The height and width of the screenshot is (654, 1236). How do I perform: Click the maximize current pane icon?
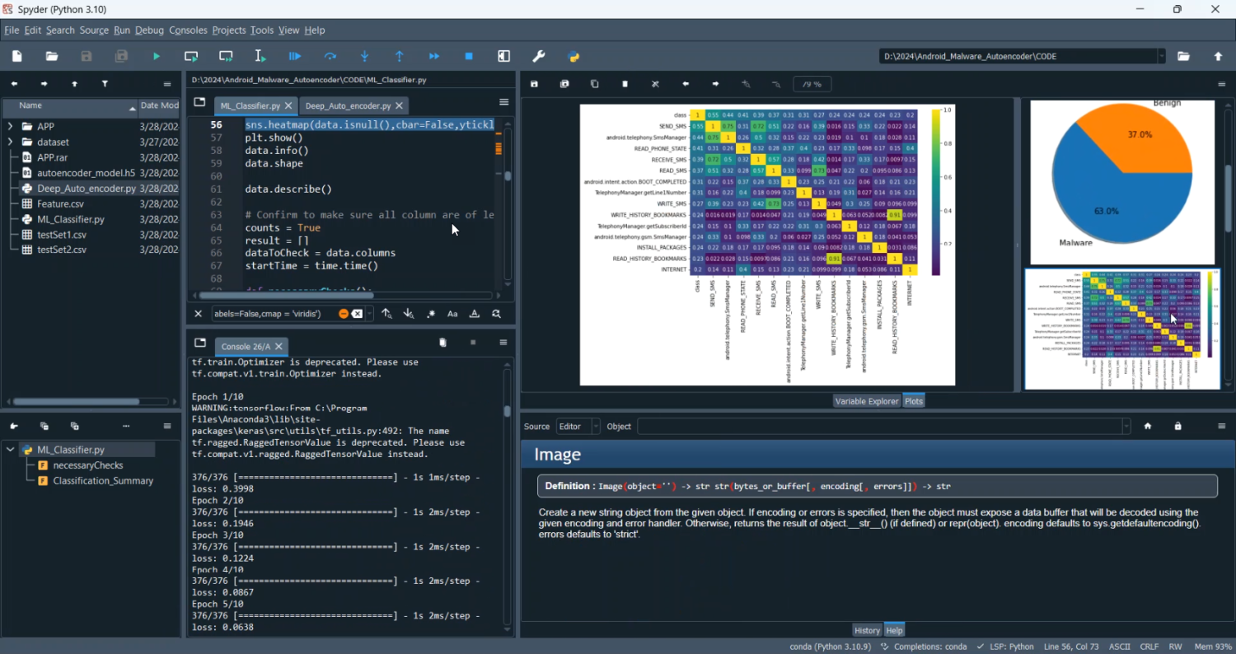503,56
